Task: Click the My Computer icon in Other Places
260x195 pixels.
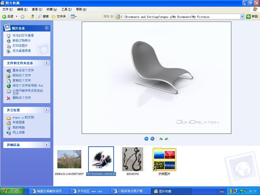Action: click(x=9, y=128)
